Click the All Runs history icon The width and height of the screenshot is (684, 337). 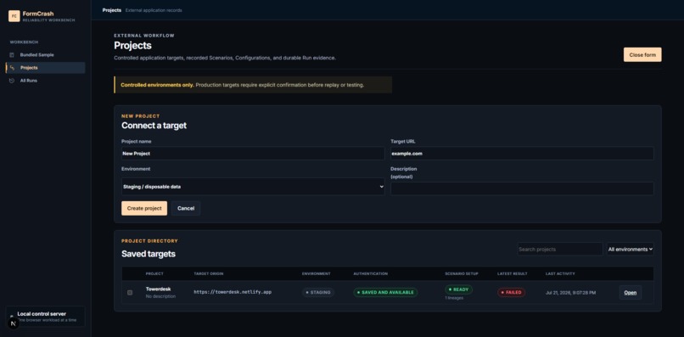click(12, 81)
